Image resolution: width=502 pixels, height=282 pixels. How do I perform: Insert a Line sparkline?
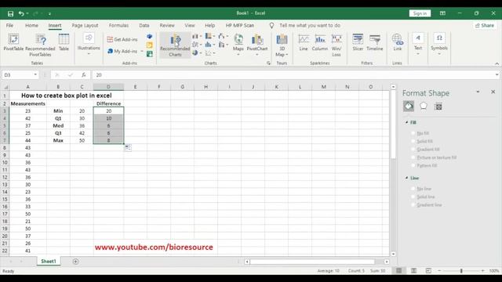pyautogui.click(x=304, y=42)
